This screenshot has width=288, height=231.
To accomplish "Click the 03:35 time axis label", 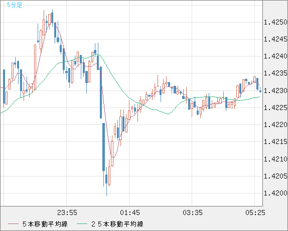I will point(193,212).
